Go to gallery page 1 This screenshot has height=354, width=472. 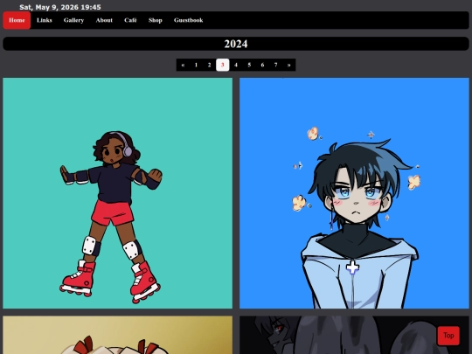click(x=196, y=65)
